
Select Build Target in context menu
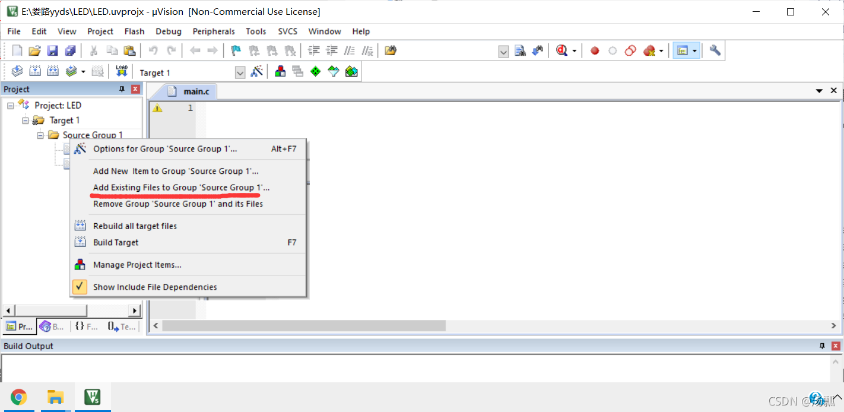coord(188,242)
